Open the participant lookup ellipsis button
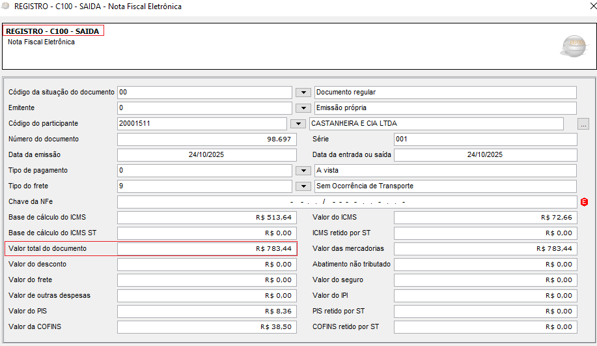The width and height of the screenshot is (597, 346). 583,124
